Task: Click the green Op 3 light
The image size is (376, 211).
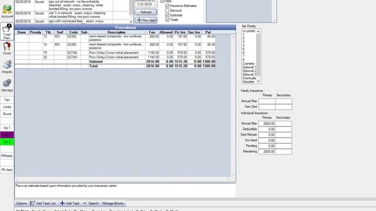Action: point(7,142)
